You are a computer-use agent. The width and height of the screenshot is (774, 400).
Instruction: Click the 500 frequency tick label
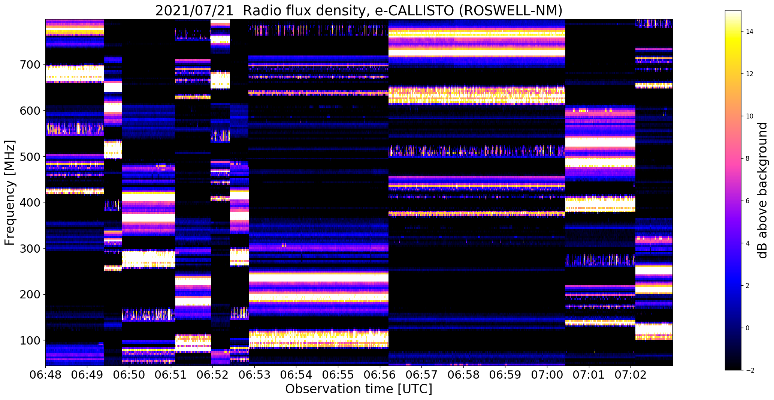[x=29, y=157]
